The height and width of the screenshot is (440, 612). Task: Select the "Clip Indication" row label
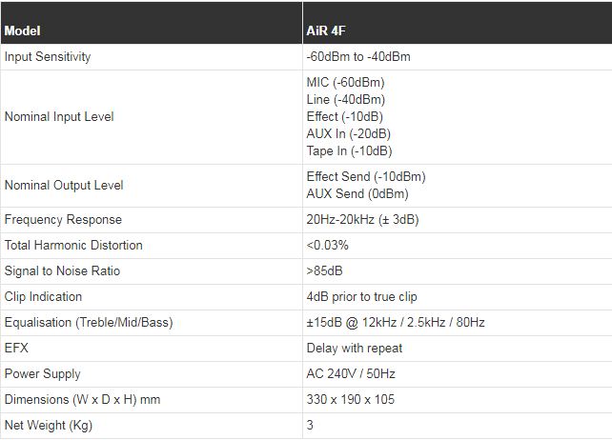click(43, 296)
